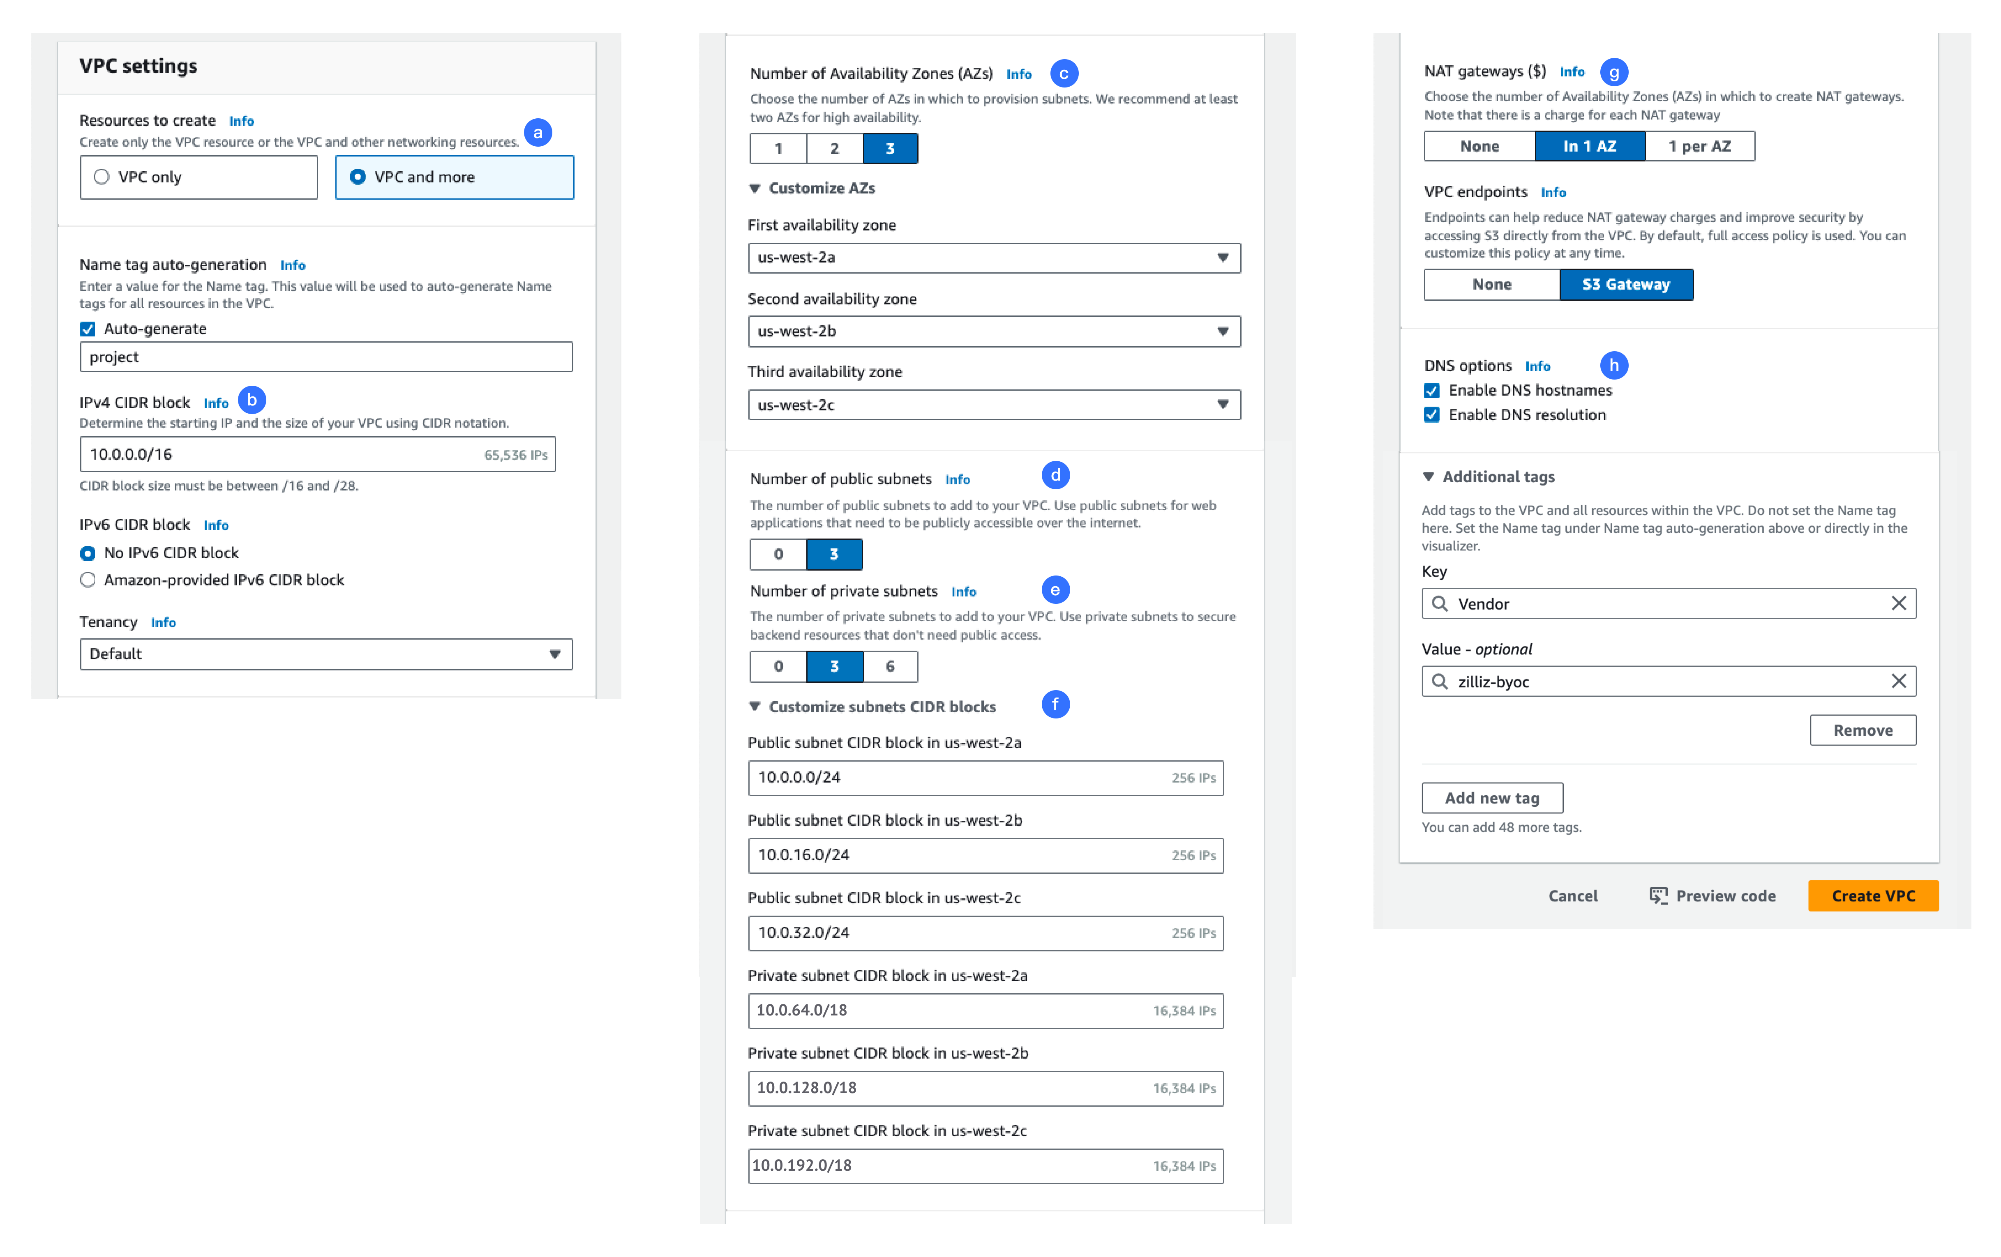Click the Remove tag button

(1862, 730)
